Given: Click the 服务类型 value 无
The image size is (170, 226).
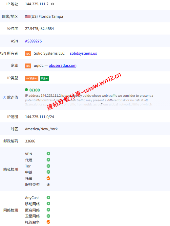Looking at the screenshot, I should 49,185.
